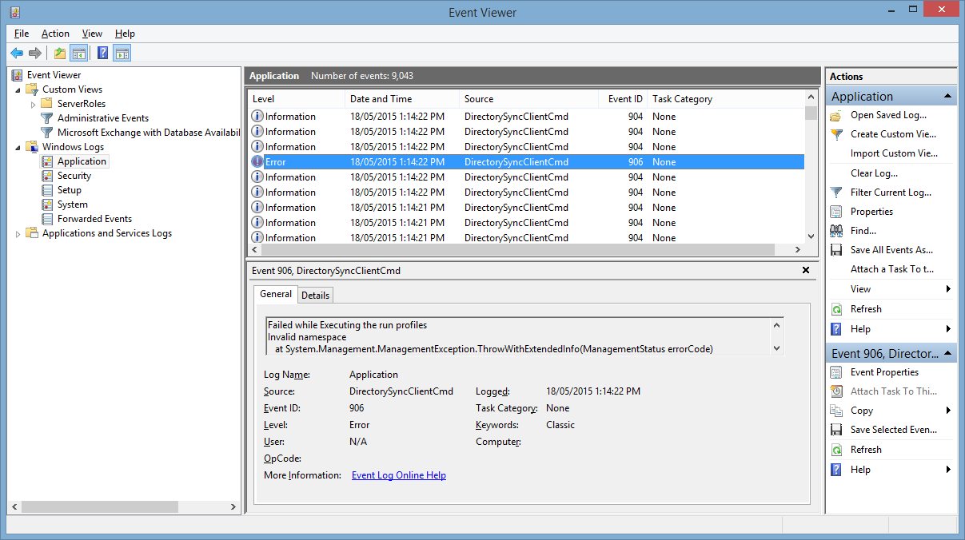This screenshot has width=965, height=540.
Task: Click the Save All Events As disk icon
Action: (836, 250)
